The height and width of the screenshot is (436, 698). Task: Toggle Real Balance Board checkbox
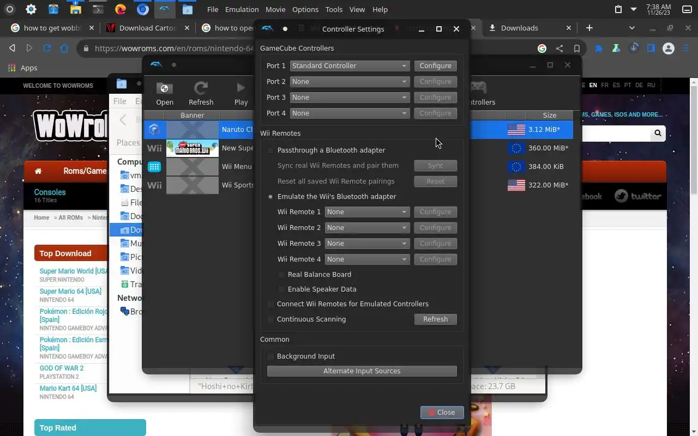(281, 274)
